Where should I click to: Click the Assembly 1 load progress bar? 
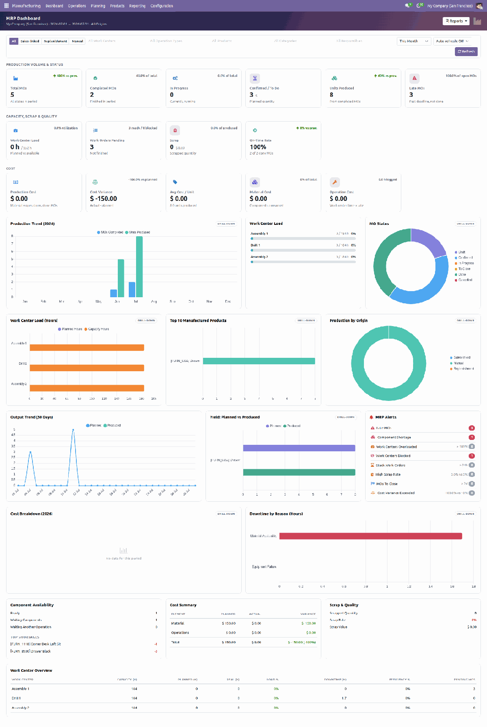pos(303,239)
